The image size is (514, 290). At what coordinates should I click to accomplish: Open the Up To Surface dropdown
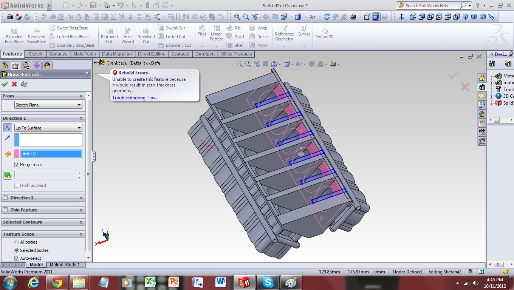[x=48, y=128]
